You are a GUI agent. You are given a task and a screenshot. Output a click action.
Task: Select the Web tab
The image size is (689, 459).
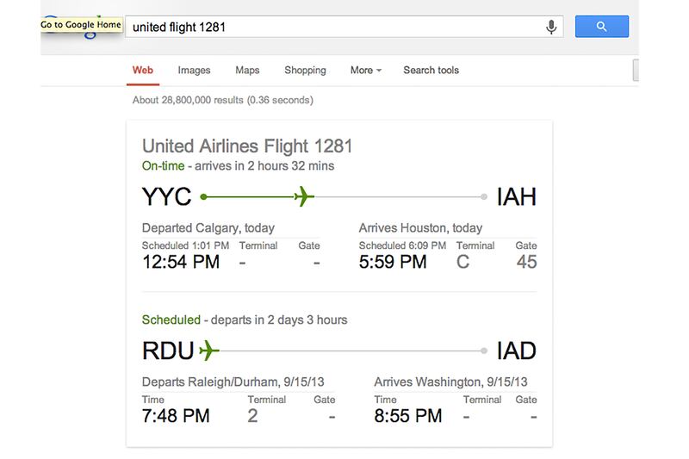point(143,71)
